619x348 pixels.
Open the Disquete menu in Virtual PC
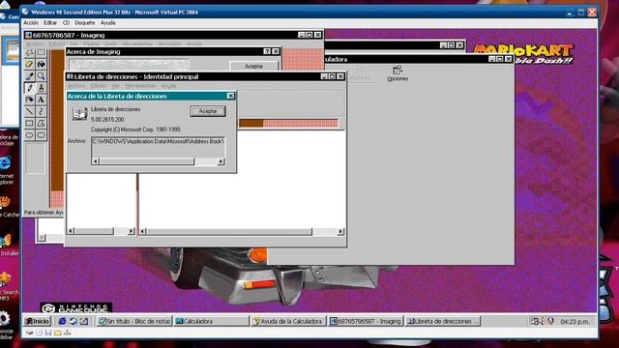coord(85,23)
